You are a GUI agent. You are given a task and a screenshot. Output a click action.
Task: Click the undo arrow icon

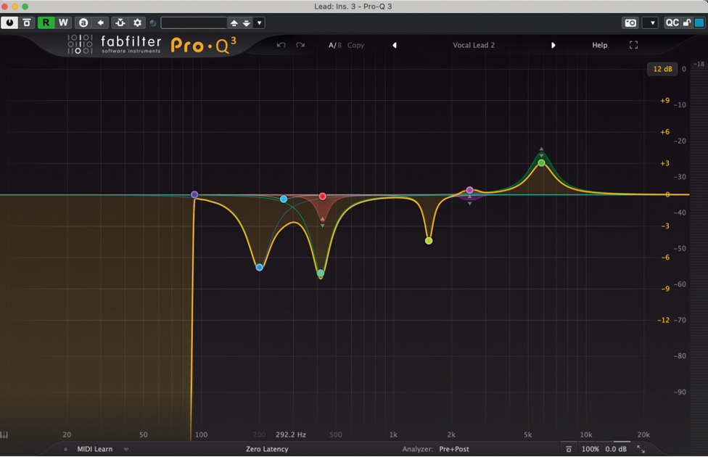281,45
